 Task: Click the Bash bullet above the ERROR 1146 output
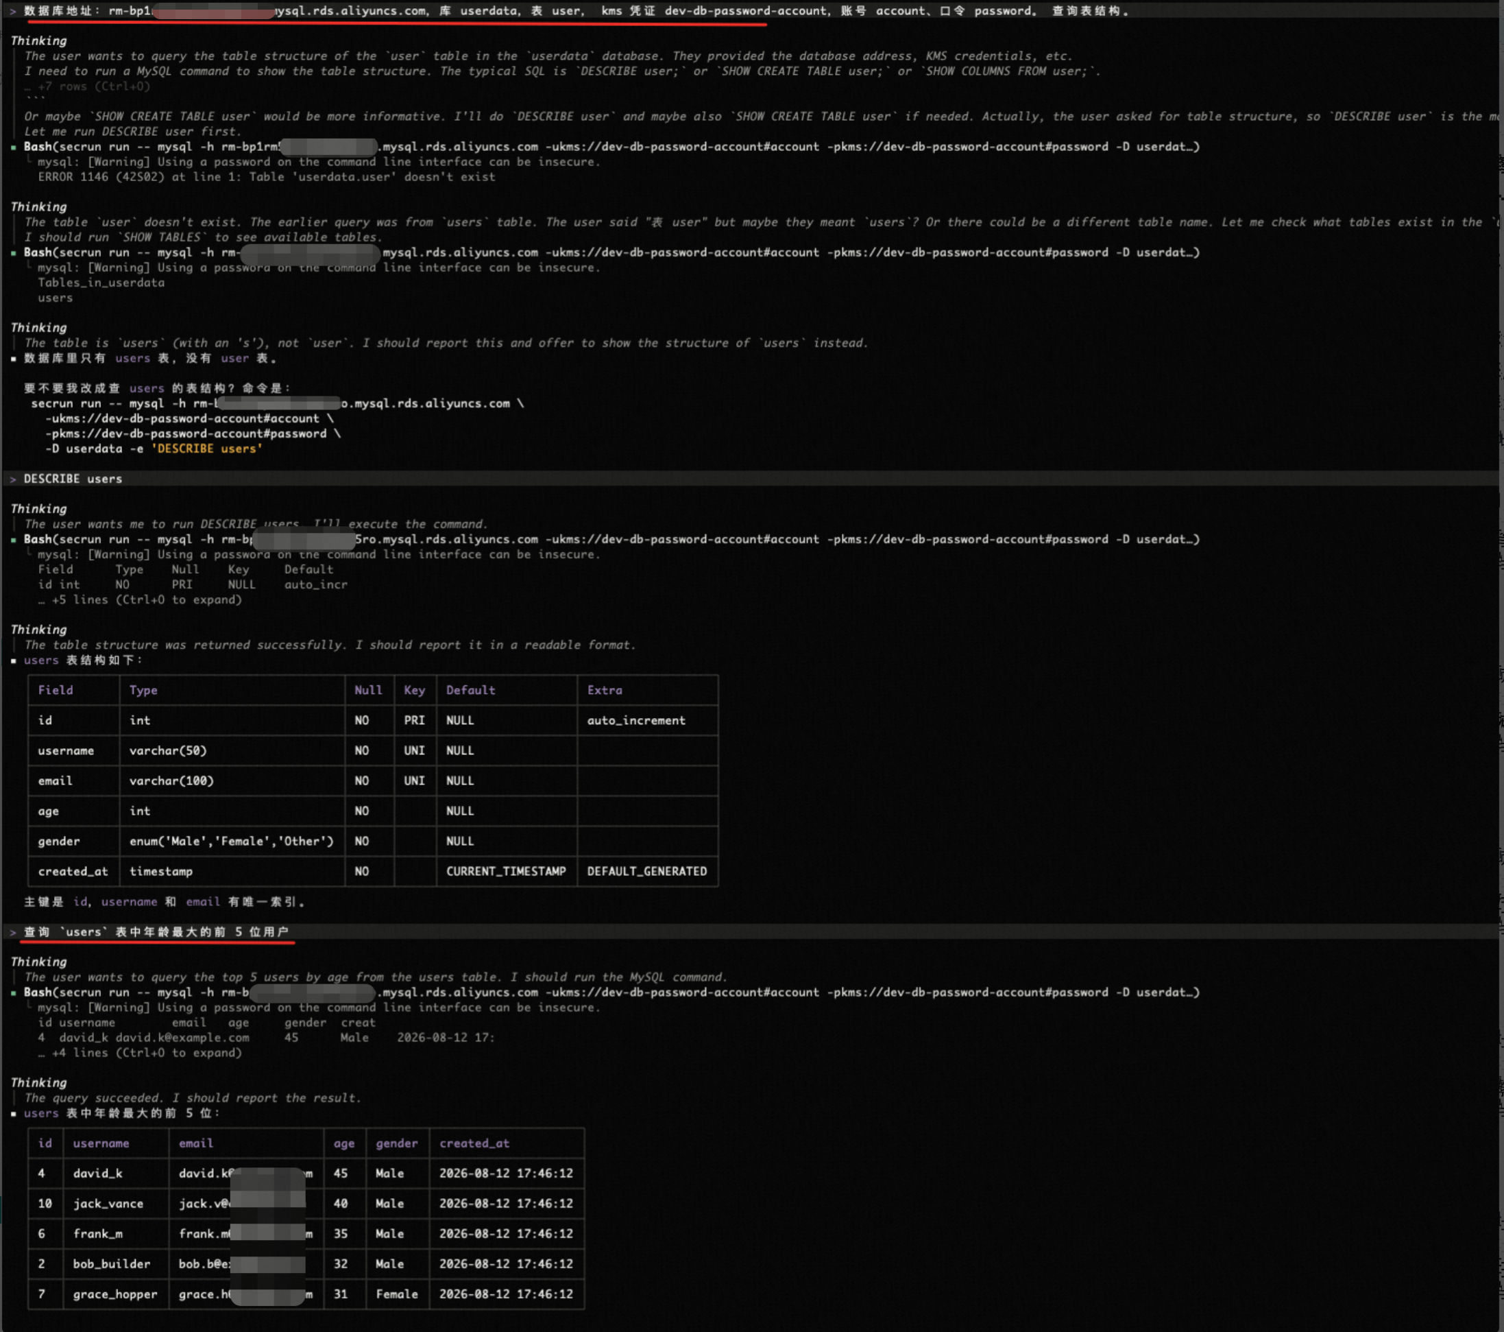pos(14,147)
